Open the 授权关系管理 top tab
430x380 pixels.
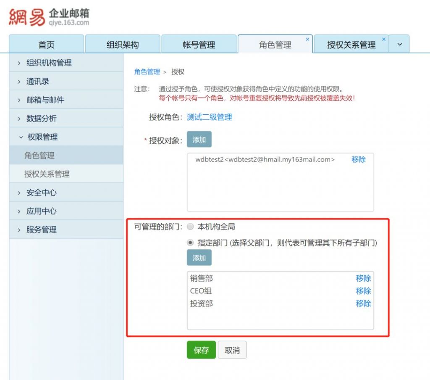(x=351, y=45)
